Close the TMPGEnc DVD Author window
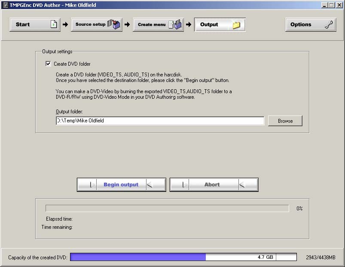 [x=339, y=5]
